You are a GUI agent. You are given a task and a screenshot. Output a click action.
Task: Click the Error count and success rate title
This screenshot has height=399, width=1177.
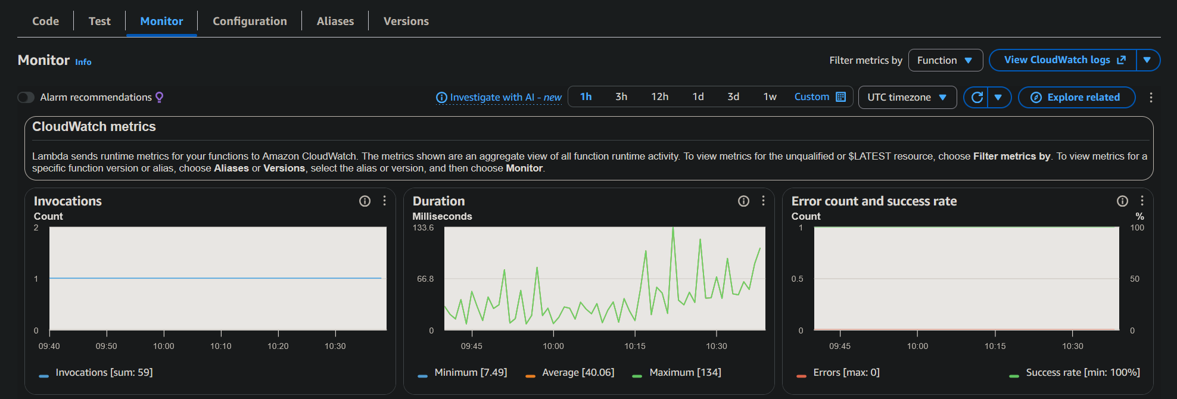click(x=874, y=201)
